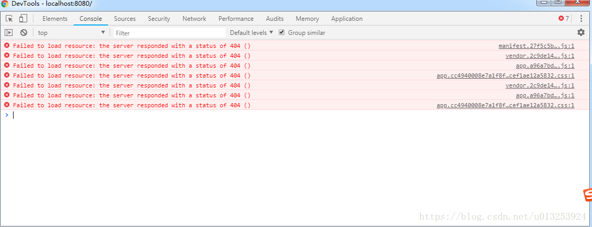Click the red error count badge
Image resolution: width=592 pixels, height=227 pixels.
click(564, 19)
